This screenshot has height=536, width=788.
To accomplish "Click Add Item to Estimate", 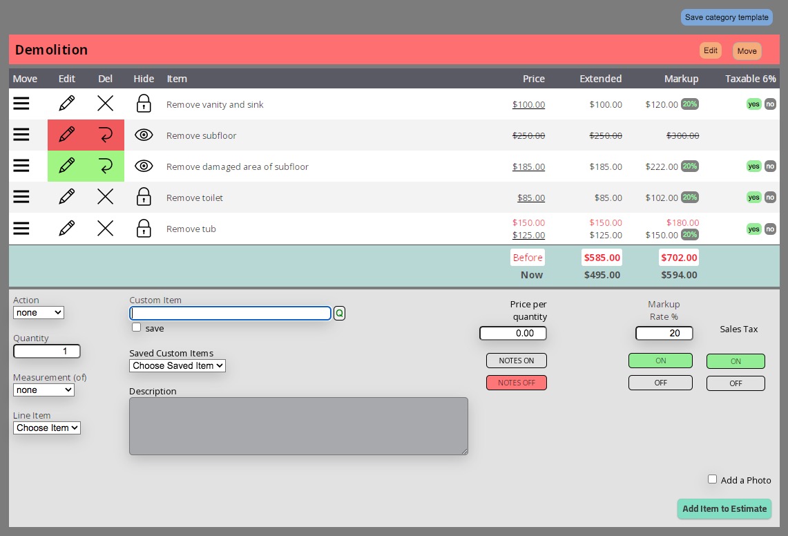I will (724, 509).
